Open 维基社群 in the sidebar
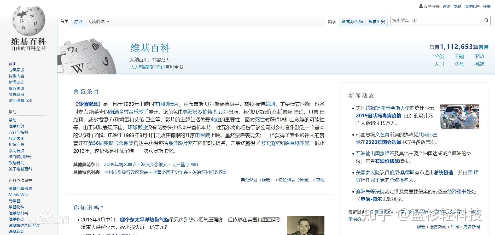This screenshot has width=495, height=235. click(16, 126)
